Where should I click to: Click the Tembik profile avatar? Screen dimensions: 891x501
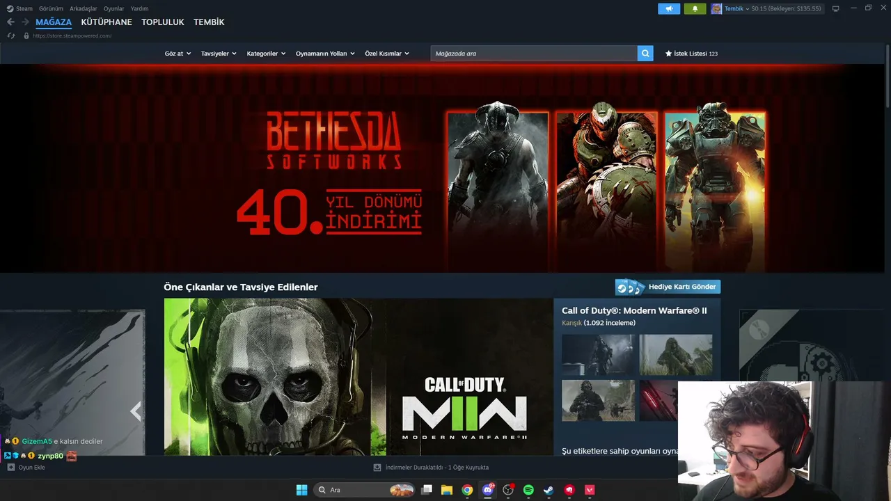click(716, 8)
